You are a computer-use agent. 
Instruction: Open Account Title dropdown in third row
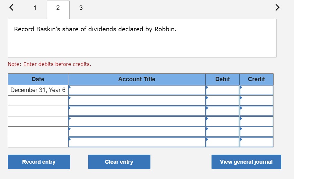(x=137, y=111)
